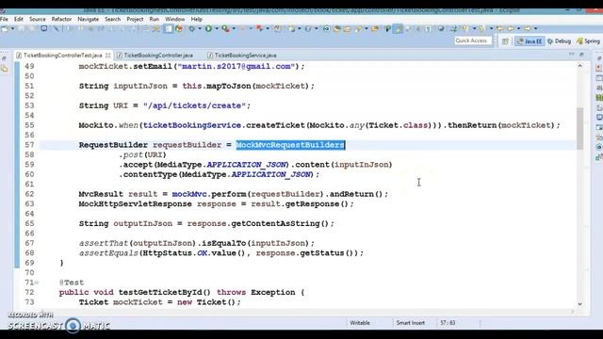
Task: Open the Help menu
Action: (197, 19)
